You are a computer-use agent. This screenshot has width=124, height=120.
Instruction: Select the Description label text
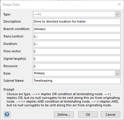(x=12, y=21)
